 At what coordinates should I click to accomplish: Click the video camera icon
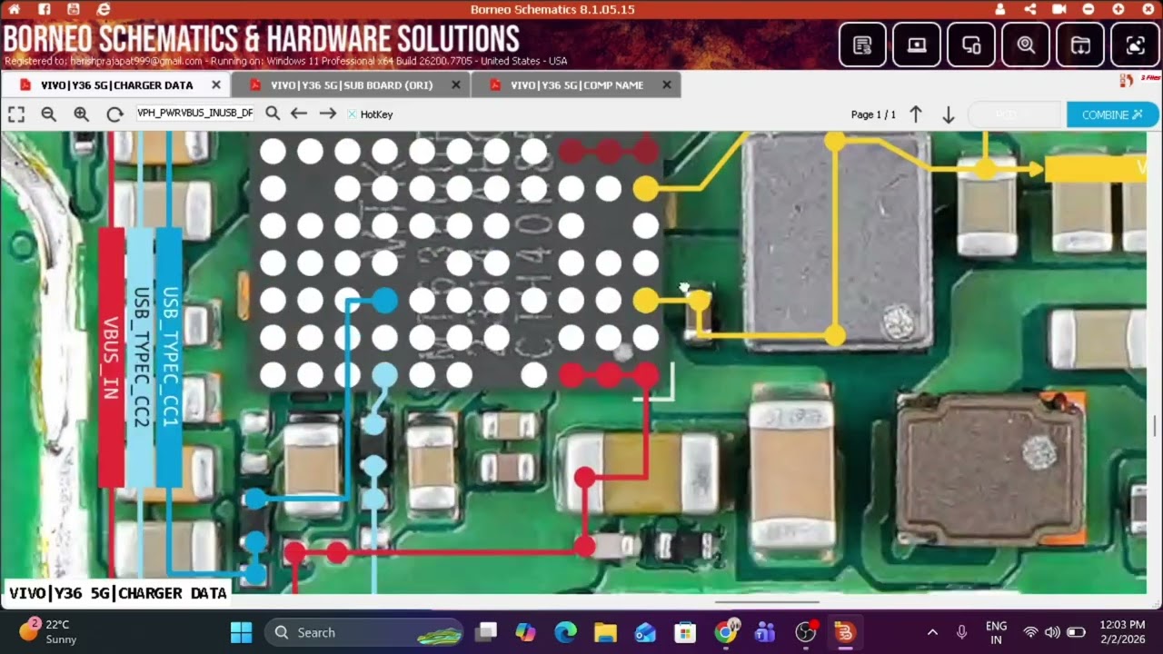[1059, 9]
